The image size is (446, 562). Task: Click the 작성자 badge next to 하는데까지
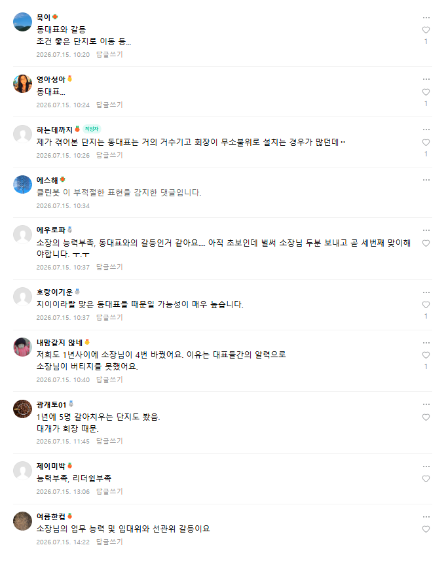point(92,129)
